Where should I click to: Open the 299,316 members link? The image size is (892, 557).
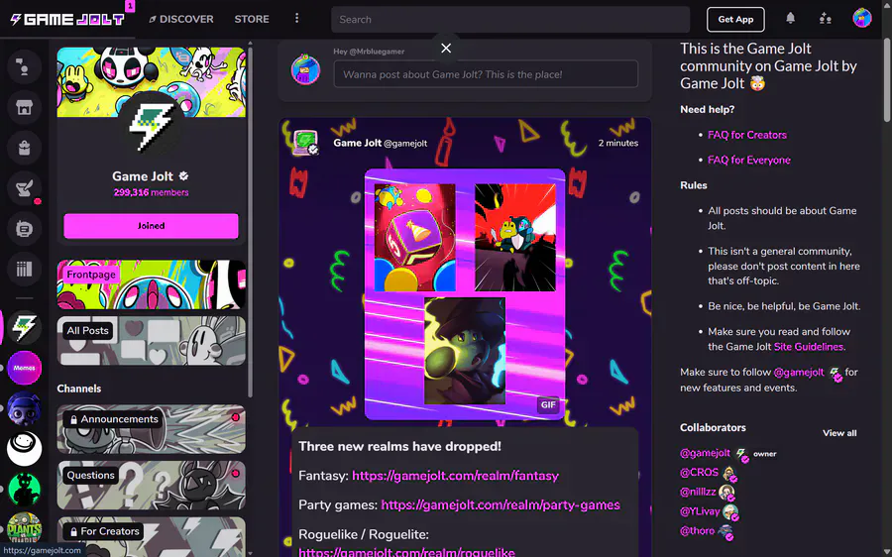[151, 192]
